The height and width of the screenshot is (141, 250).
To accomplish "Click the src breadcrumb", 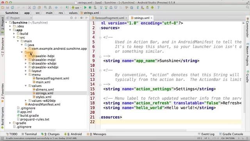I will click(37, 13).
